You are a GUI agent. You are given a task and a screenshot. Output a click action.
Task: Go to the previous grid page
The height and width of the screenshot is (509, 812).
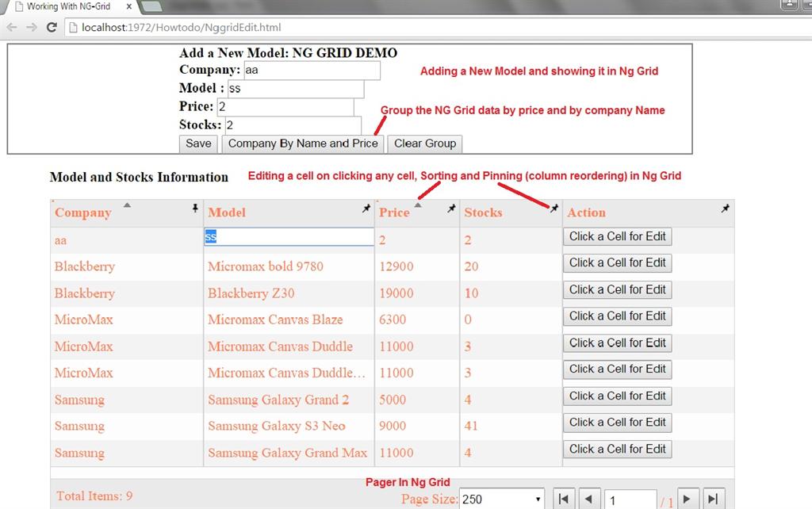tap(589, 499)
